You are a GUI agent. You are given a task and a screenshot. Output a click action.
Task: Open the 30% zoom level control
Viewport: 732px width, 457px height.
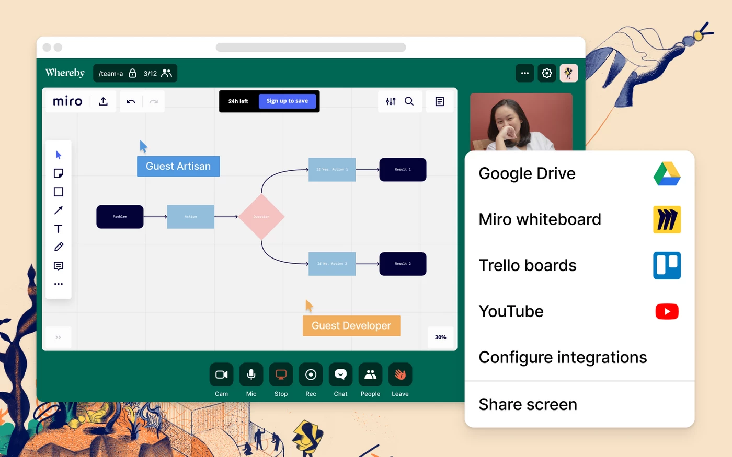pyautogui.click(x=440, y=337)
